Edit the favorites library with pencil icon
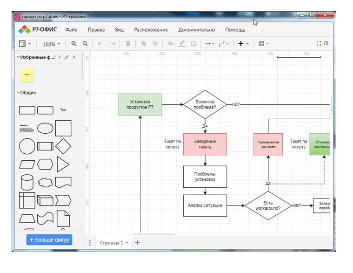 pyautogui.click(x=67, y=57)
